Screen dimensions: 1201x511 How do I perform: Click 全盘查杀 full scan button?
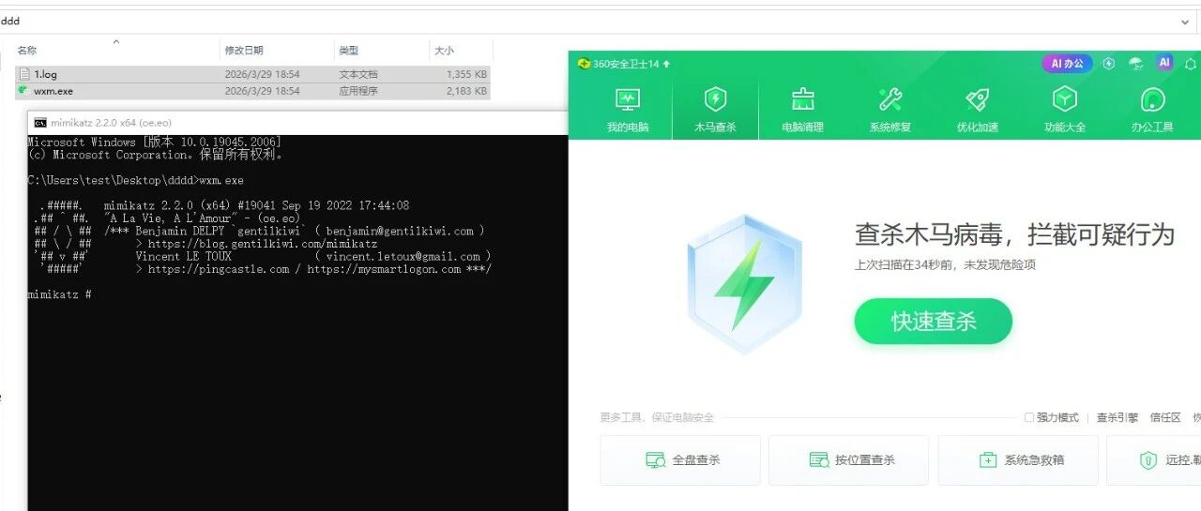click(x=680, y=459)
